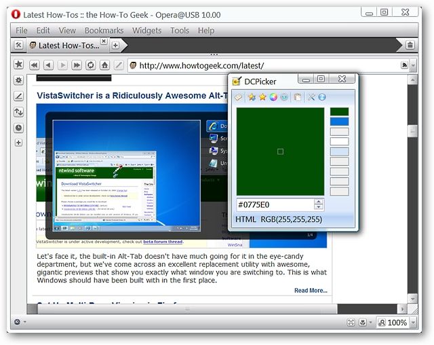
Task: Click the plain gold star icon in DCPicker
Action: [262, 97]
